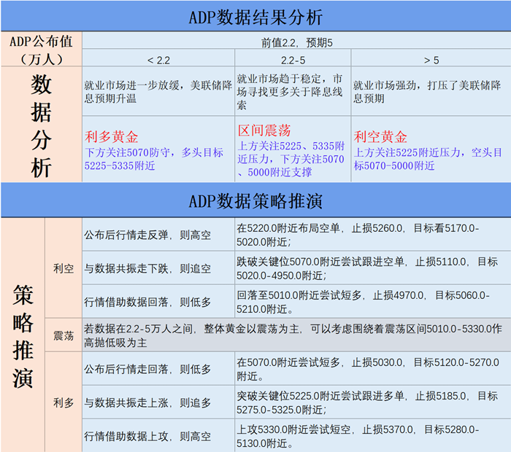Image resolution: width=511 pixels, height=452 pixels.
Task: Click the ADP数据结果分析 title banner
Action: (x=255, y=16)
